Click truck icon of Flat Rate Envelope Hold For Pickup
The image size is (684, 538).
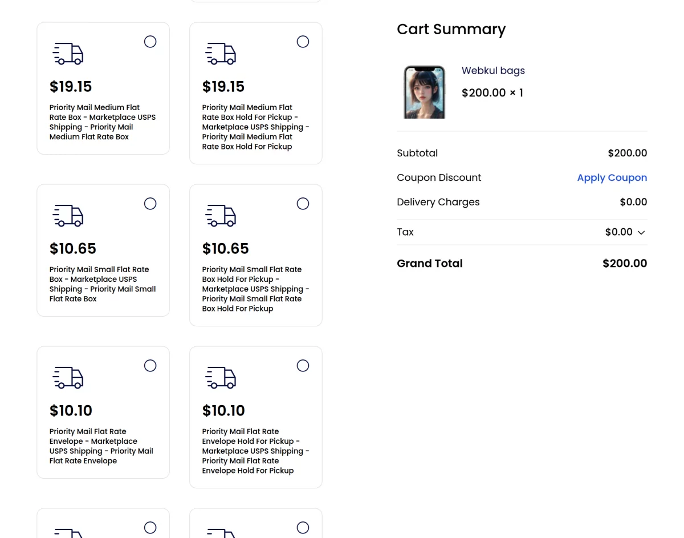[x=221, y=378]
